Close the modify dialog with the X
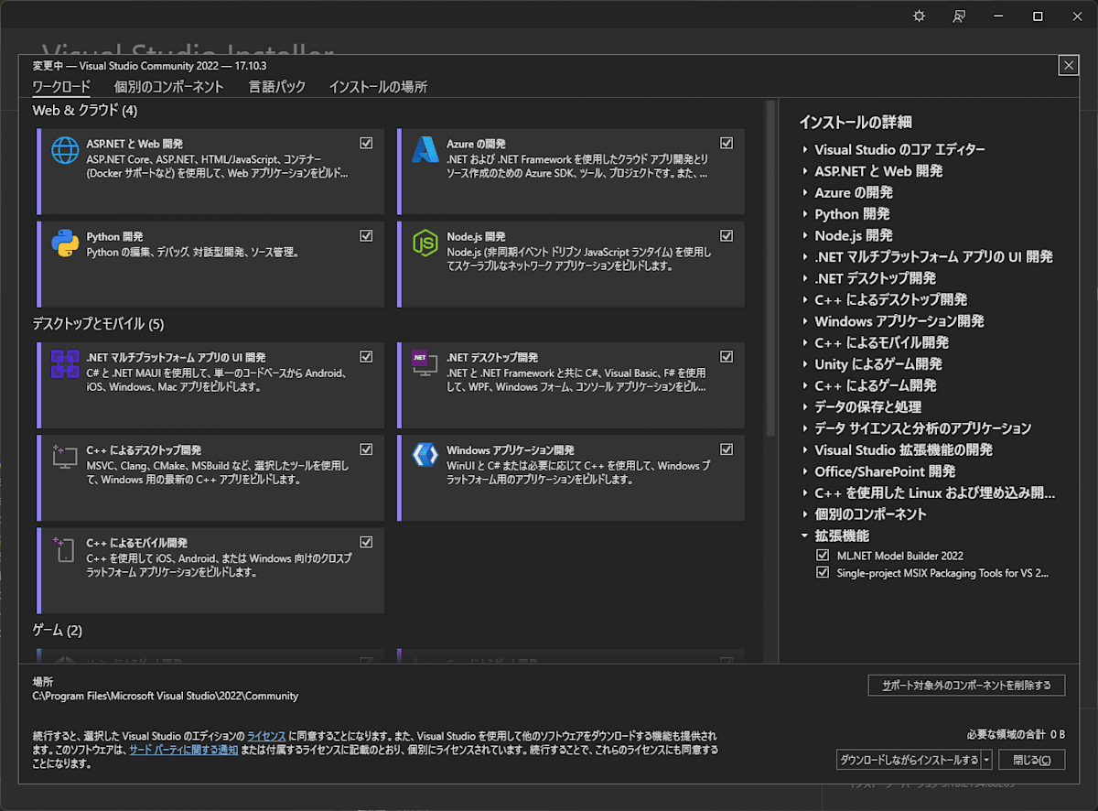Viewport: 1098px width, 811px height. [1068, 65]
